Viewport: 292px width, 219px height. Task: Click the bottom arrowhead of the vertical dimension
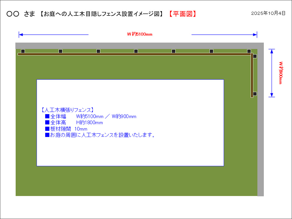[x=272, y=95]
